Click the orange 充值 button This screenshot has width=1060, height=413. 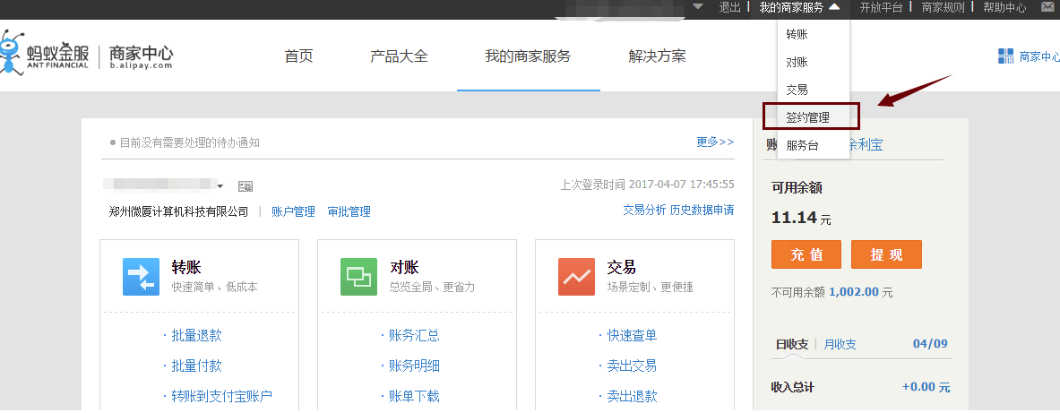806,254
